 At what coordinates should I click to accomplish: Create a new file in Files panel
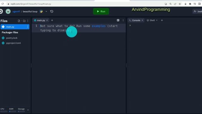tap(19, 21)
